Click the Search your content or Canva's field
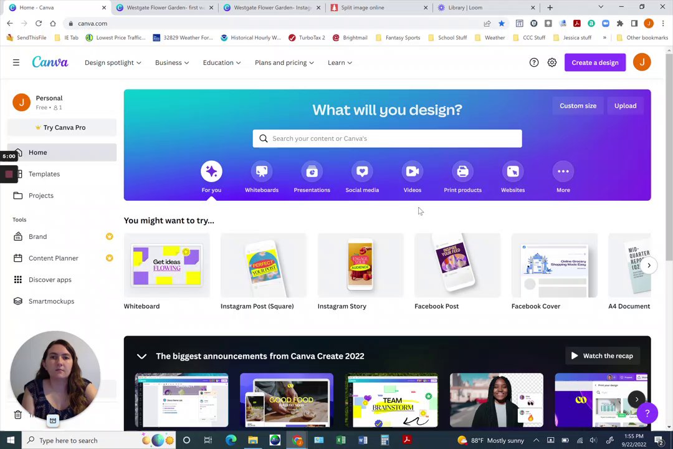 pos(387,139)
